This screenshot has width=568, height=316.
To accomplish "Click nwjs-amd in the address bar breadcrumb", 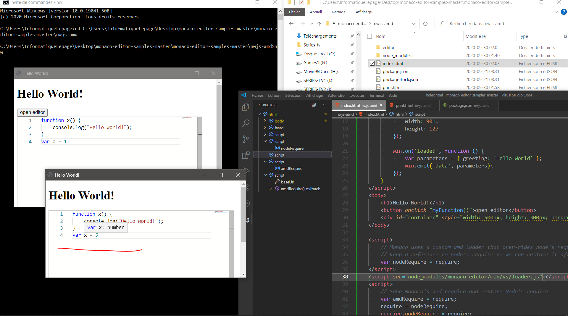I will point(384,23).
